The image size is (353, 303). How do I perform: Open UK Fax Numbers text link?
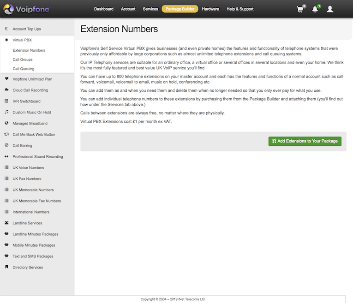27,179
